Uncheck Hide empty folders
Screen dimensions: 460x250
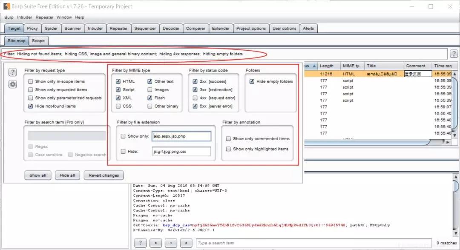click(x=252, y=81)
